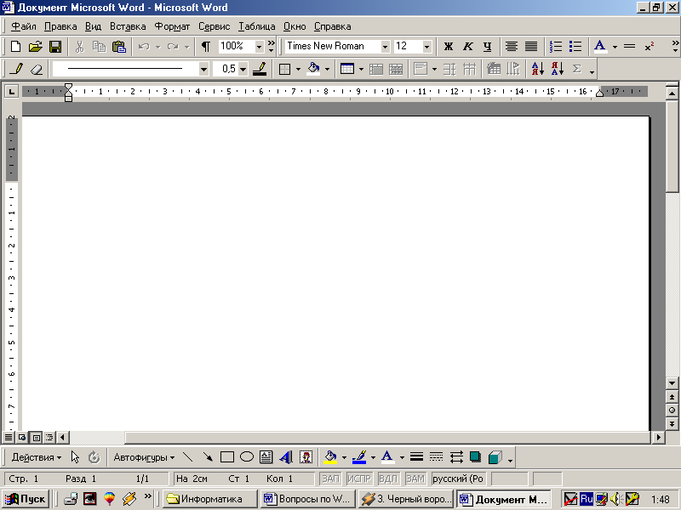Insert WordArt object from drawing toolbar

(286, 457)
